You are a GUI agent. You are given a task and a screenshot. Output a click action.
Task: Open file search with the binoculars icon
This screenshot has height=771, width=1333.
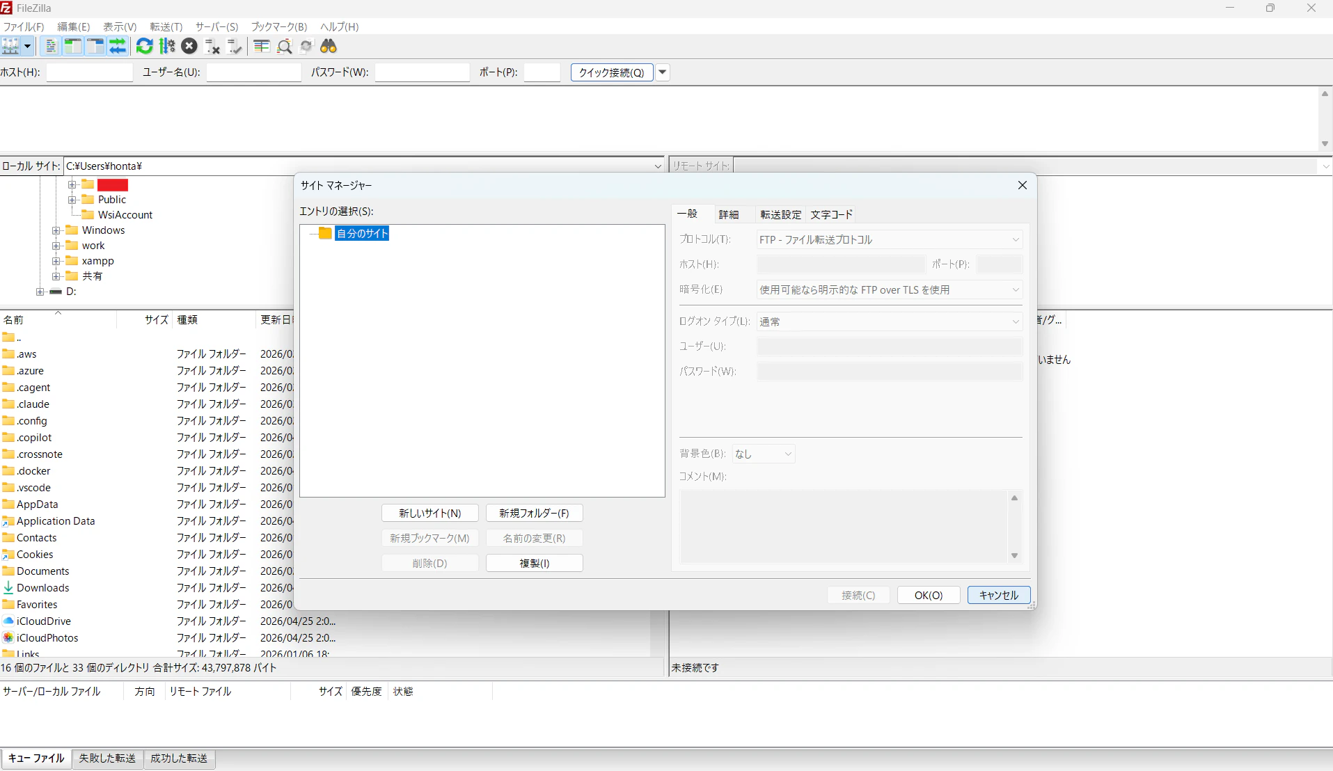[329, 47]
